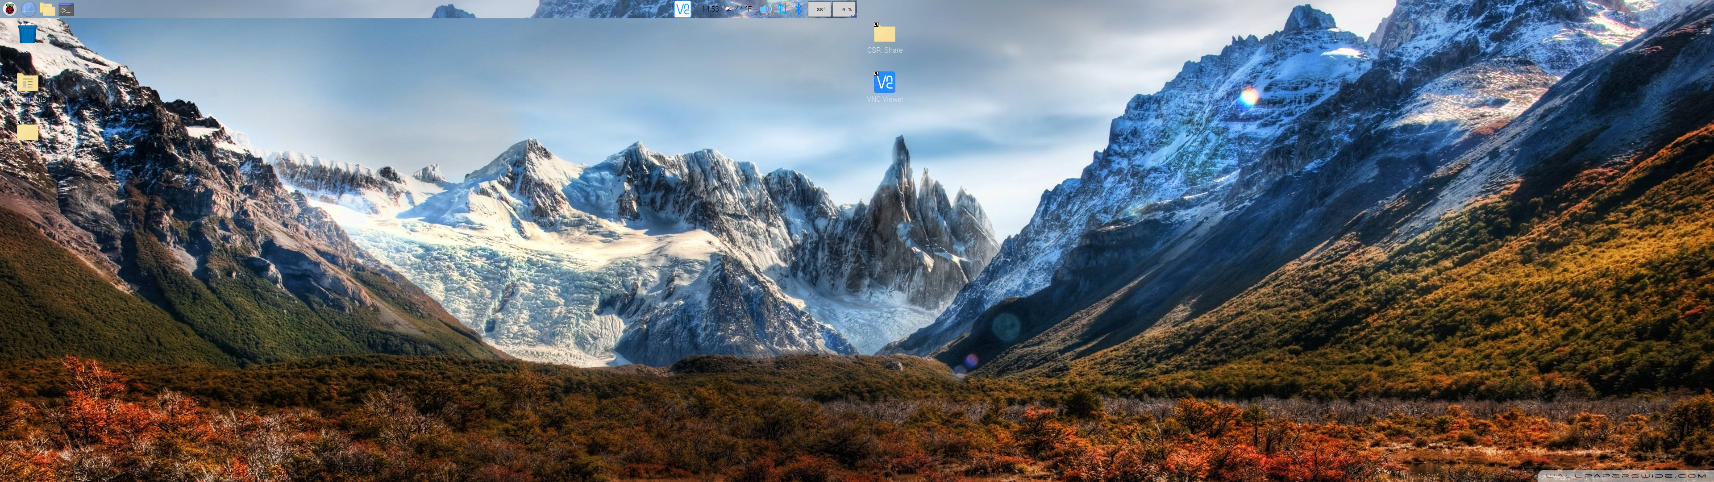
Task: Click the 14:53 panel clock
Action: coord(710,9)
